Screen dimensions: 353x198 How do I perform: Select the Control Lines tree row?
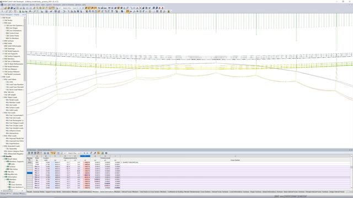click(14, 33)
